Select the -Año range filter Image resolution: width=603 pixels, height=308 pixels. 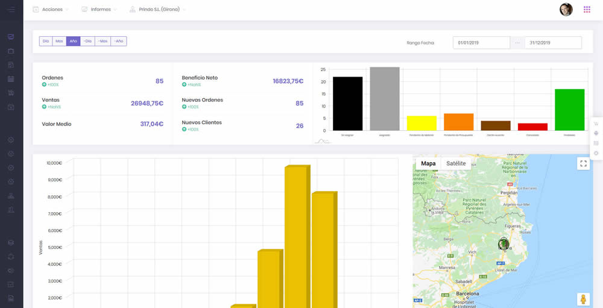pyautogui.click(x=118, y=41)
